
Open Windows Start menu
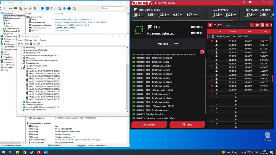click(x=3, y=152)
